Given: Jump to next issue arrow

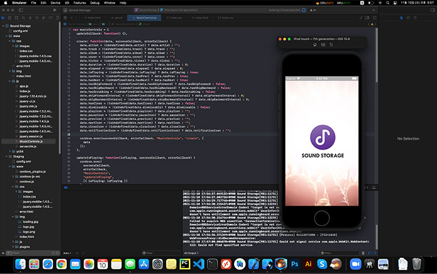Looking at the screenshot, I should pos(375,24).
